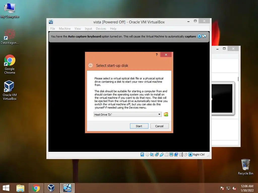Click the virtualization features V icon
Viewport: 258px width, 193px height.
click(x=181, y=155)
